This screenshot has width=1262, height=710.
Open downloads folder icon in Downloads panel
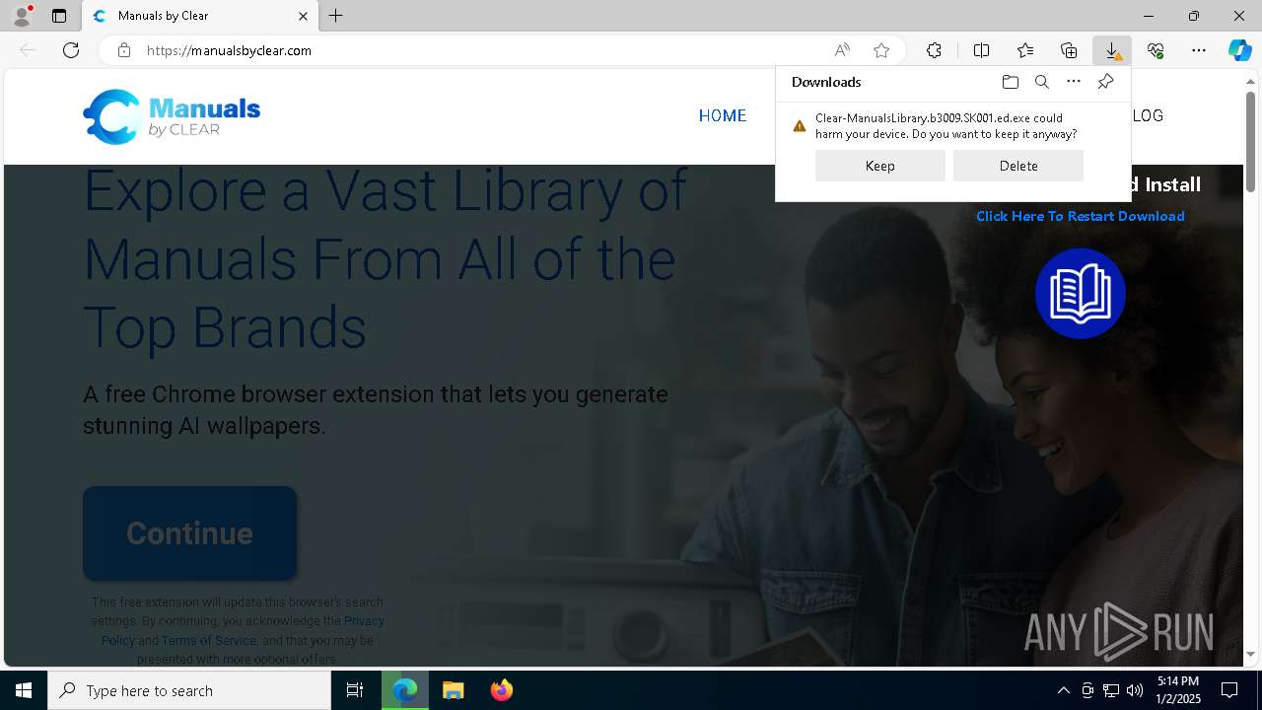(x=1010, y=82)
